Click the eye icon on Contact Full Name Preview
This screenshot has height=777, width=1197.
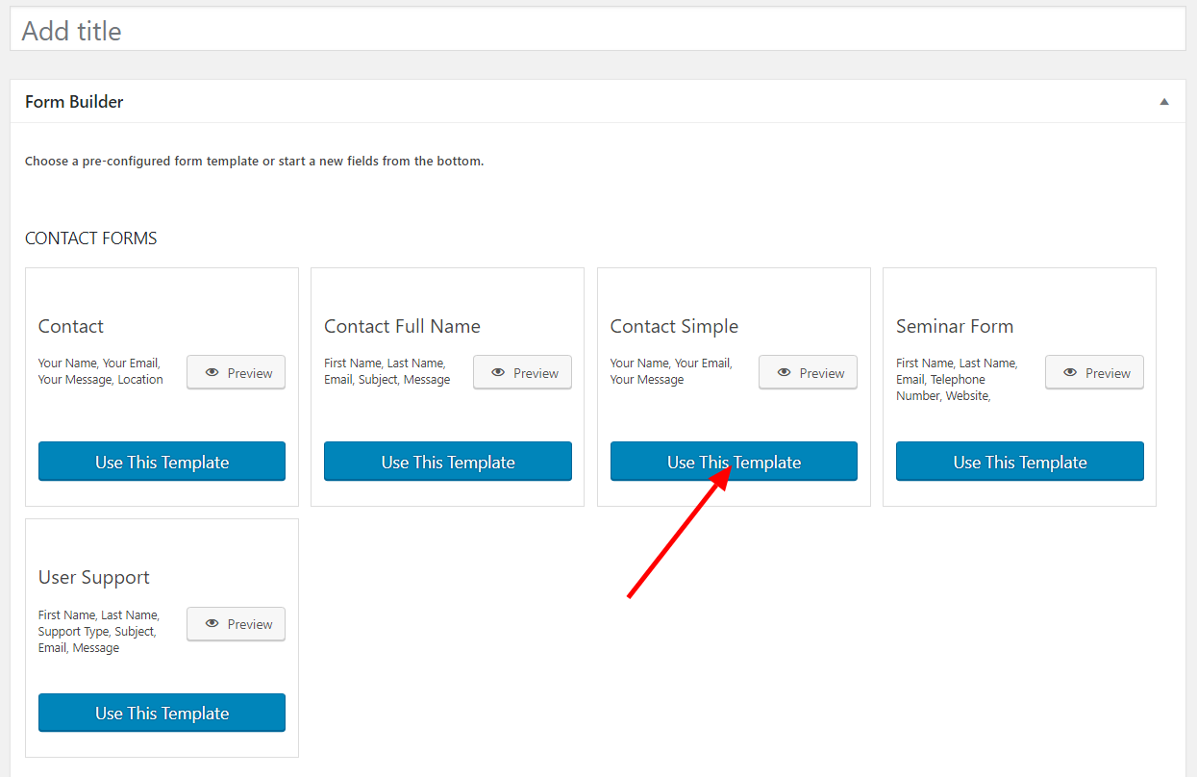point(499,372)
